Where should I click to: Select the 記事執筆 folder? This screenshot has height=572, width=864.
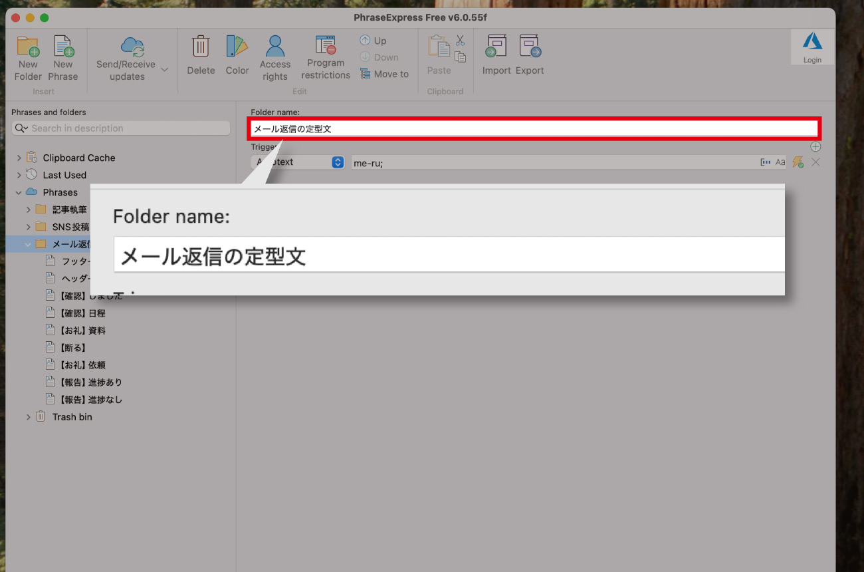[x=69, y=210]
